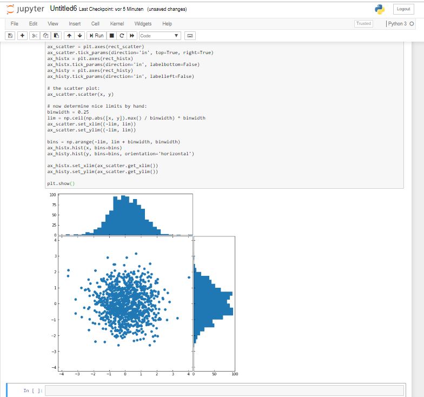424x397 pixels.
Task: Click the Save and Checkpoint icon
Action: pos(10,36)
